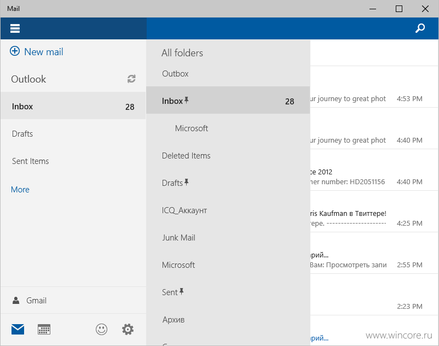
Task: Open Settings gear icon
Action: pyautogui.click(x=128, y=329)
